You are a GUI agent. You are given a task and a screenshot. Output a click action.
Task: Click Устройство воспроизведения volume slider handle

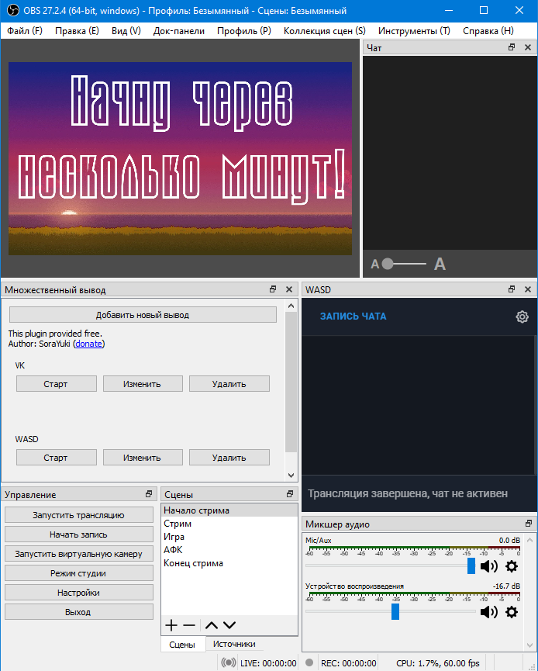point(395,611)
